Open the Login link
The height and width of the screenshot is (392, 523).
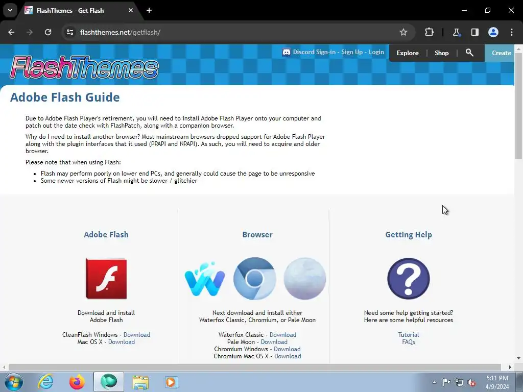(376, 52)
